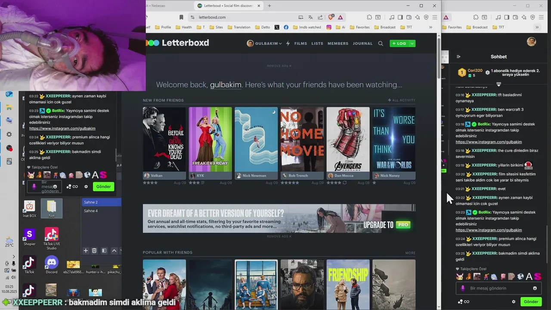Open the TikTok LIVE Studio desktop shortcut

coord(52,239)
